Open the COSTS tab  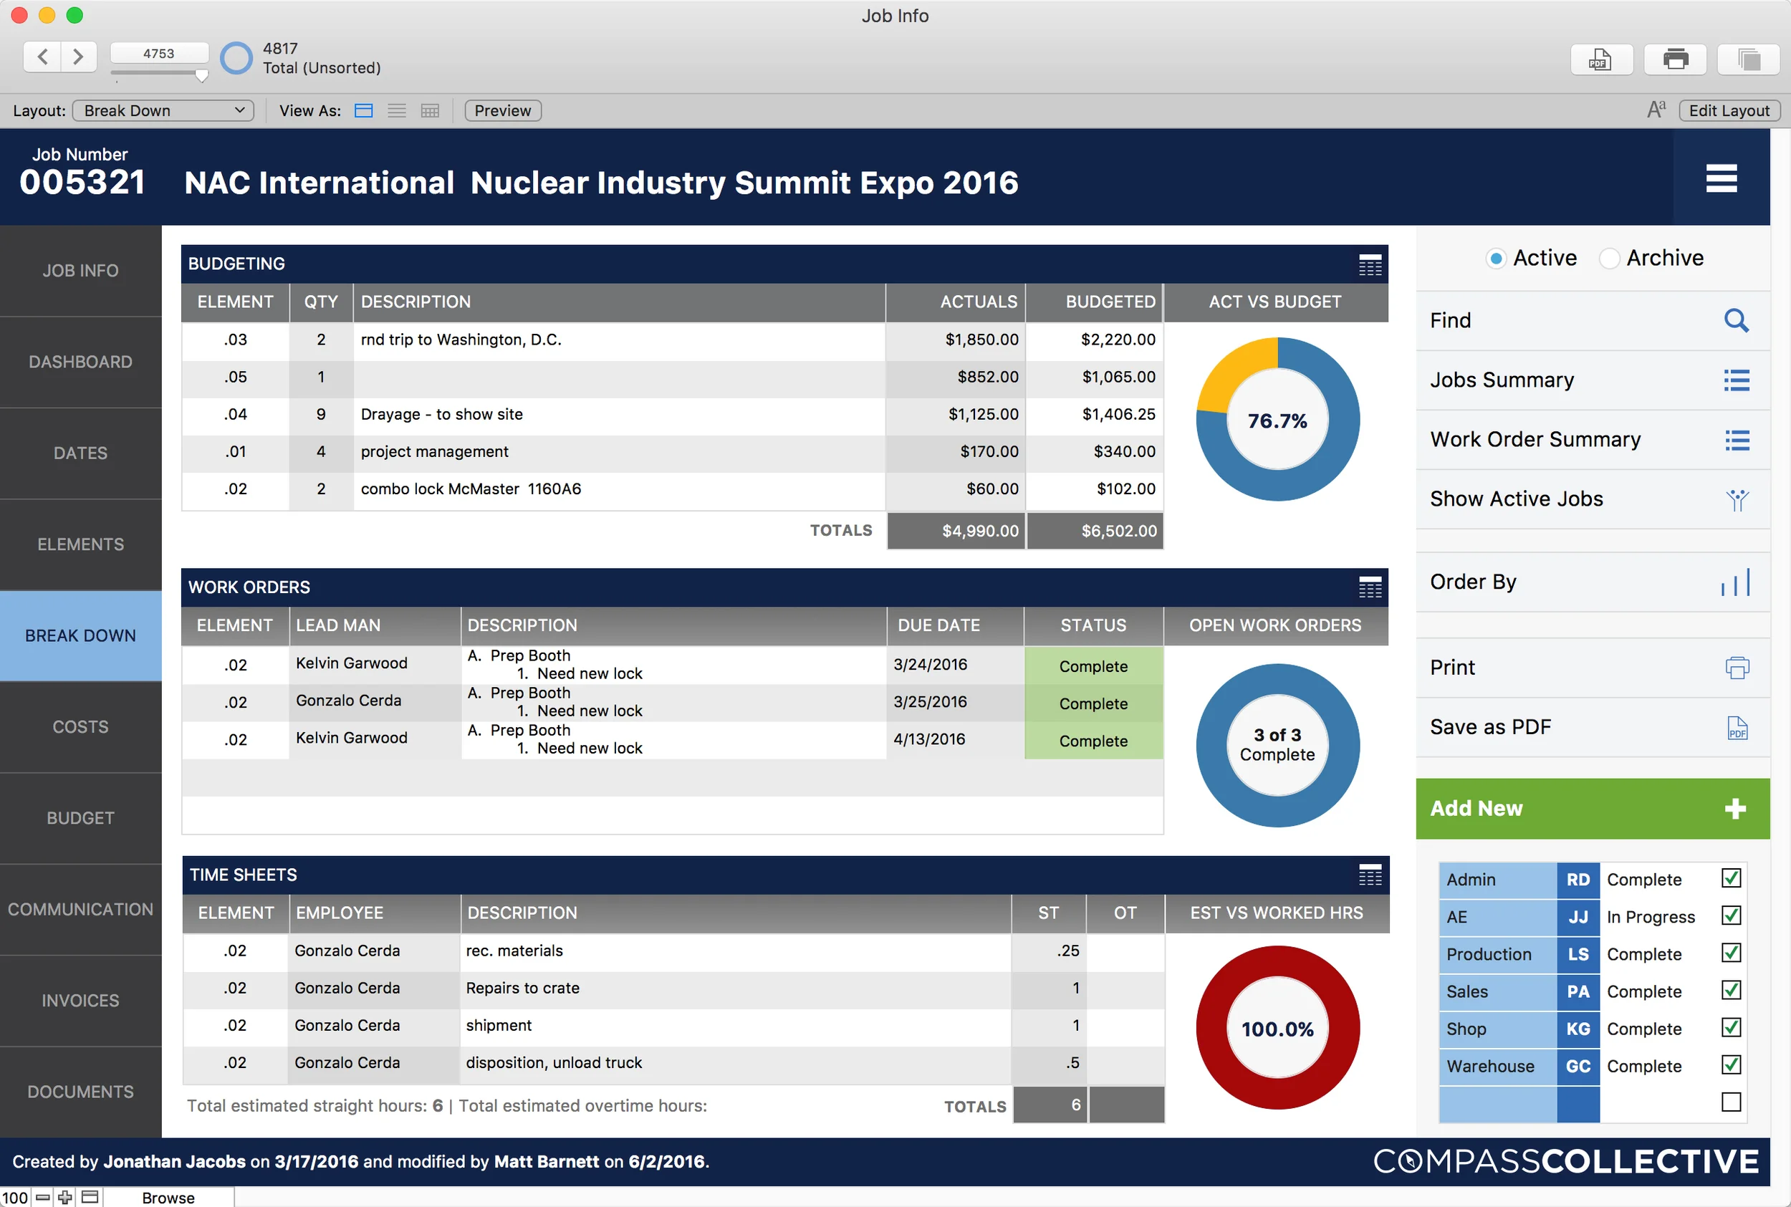tap(81, 728)
